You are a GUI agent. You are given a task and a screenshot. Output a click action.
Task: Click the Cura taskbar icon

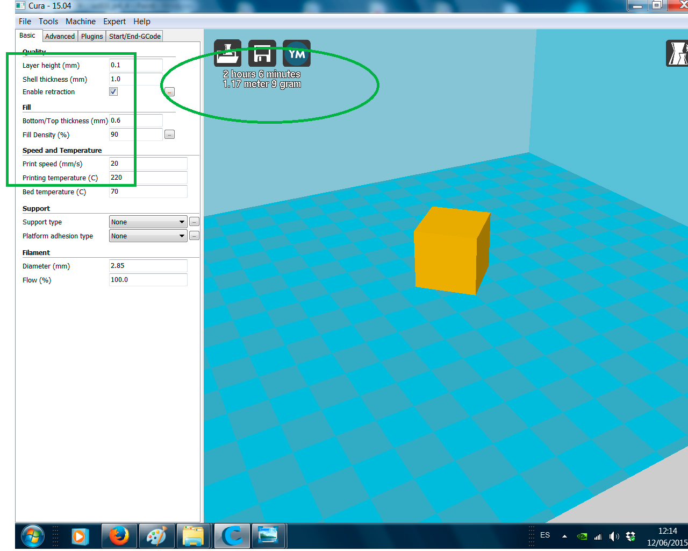click(x=232, y=536)
